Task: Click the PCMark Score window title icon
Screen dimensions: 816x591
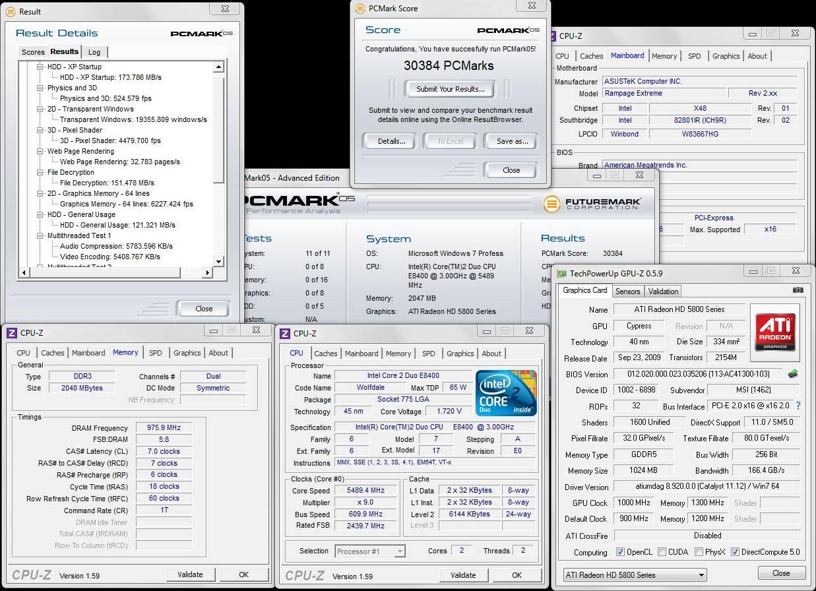Action: (x=360, y=9)
